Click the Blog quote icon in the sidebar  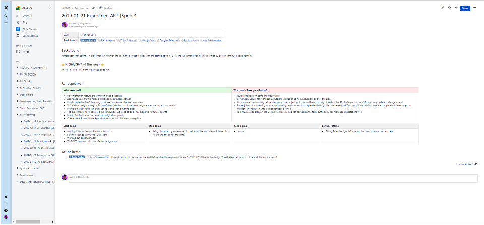pos(18,22)
